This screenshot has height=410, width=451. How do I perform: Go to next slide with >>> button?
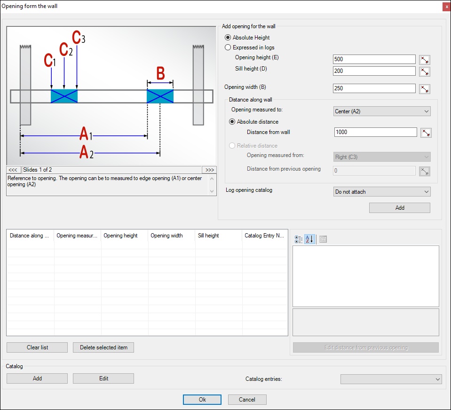[209, 170]
